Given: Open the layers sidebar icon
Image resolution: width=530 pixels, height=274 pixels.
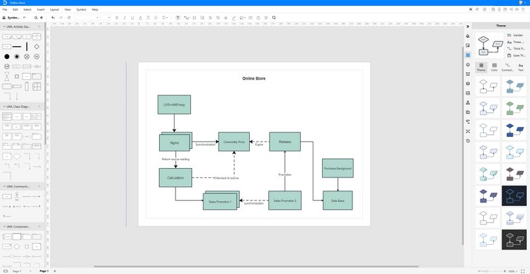Looking at the screenshot, I should tap(468, 65).
